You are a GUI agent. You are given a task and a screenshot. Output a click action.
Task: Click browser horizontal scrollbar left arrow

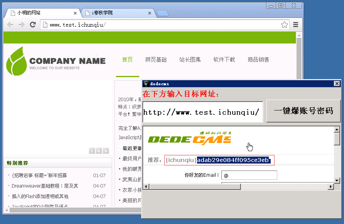(7, 210)
